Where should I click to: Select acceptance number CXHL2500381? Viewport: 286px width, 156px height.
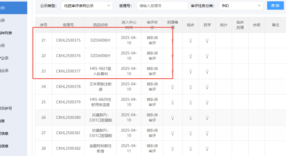68,133
